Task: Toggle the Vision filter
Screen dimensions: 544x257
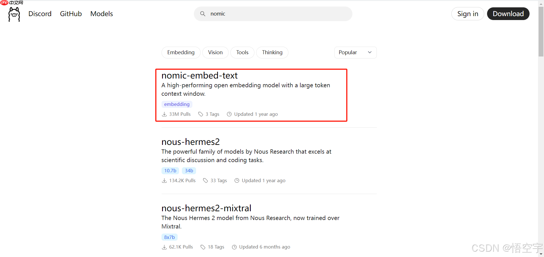Action: coord(215,53)
